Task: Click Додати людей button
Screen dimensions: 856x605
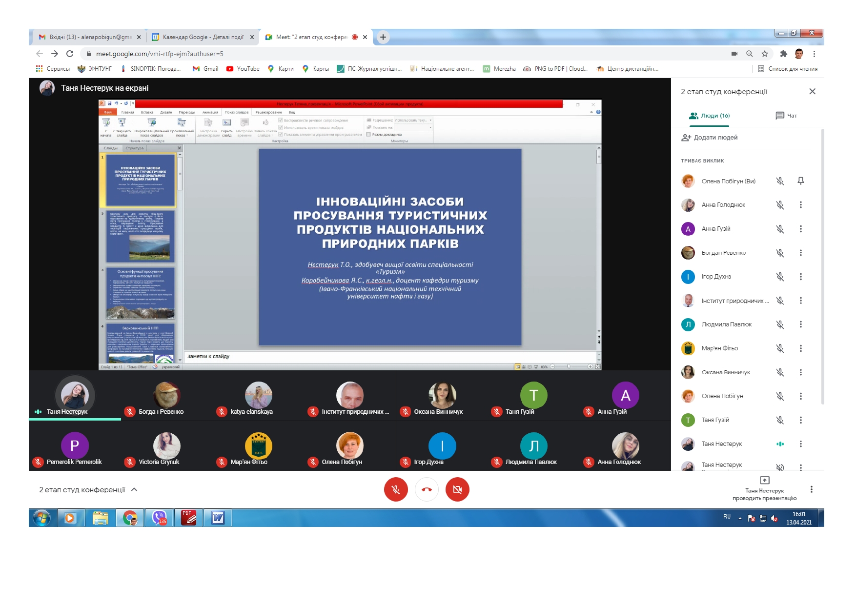Action: pos(710,138)
